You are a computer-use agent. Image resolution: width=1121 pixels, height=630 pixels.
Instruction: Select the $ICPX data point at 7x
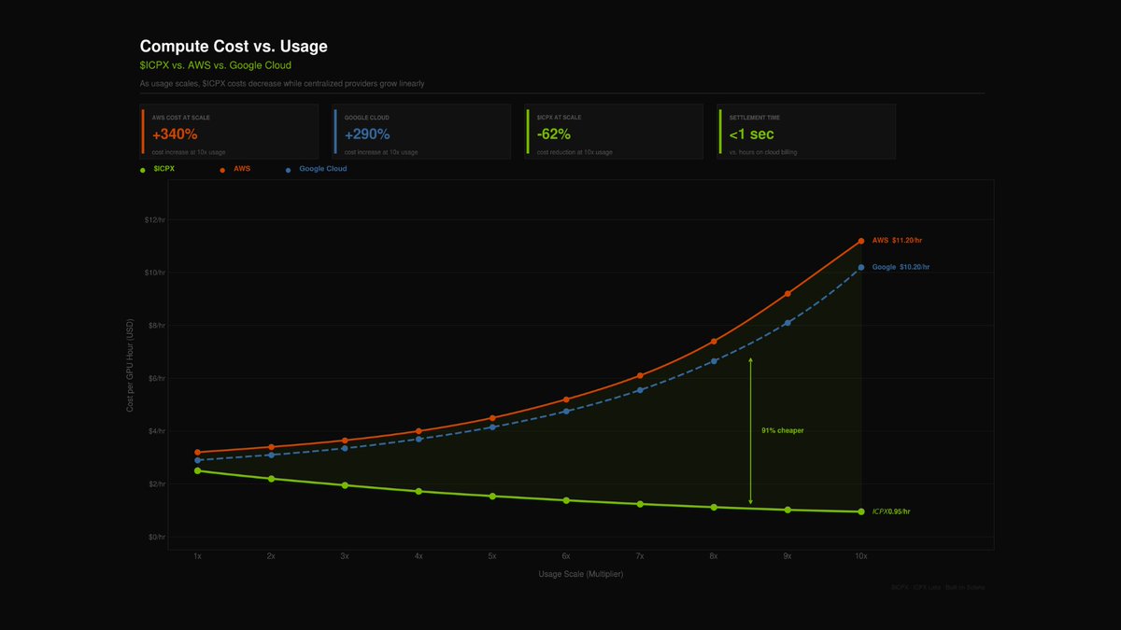pos(640,504)
